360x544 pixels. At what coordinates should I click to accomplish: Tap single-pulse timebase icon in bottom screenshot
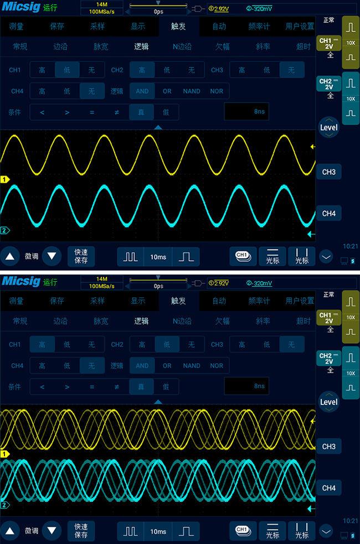[186, 531]
